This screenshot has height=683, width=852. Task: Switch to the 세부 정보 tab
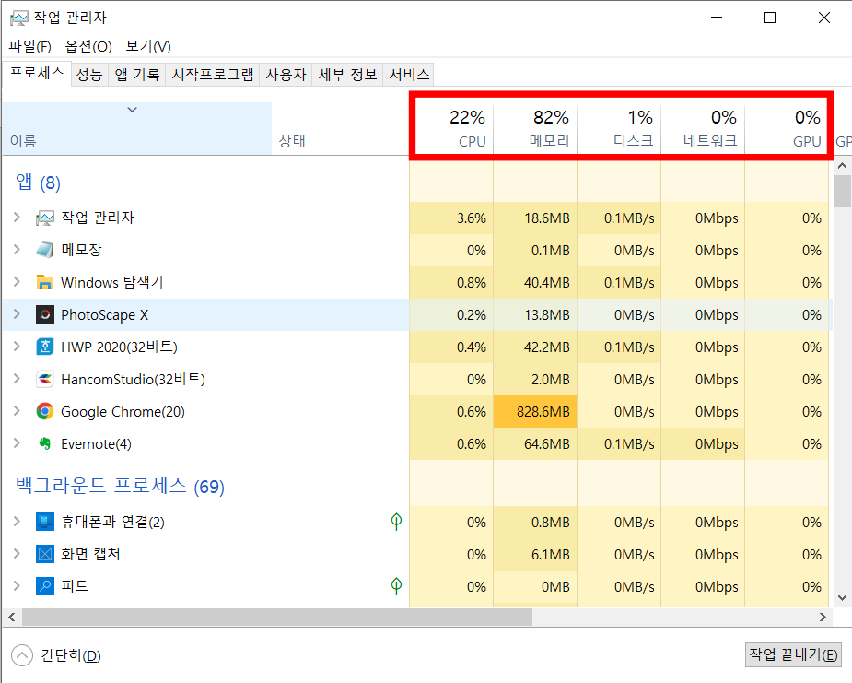coord(348,75)
